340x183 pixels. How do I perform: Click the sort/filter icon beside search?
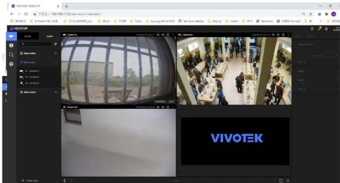[x=56, y=44]
